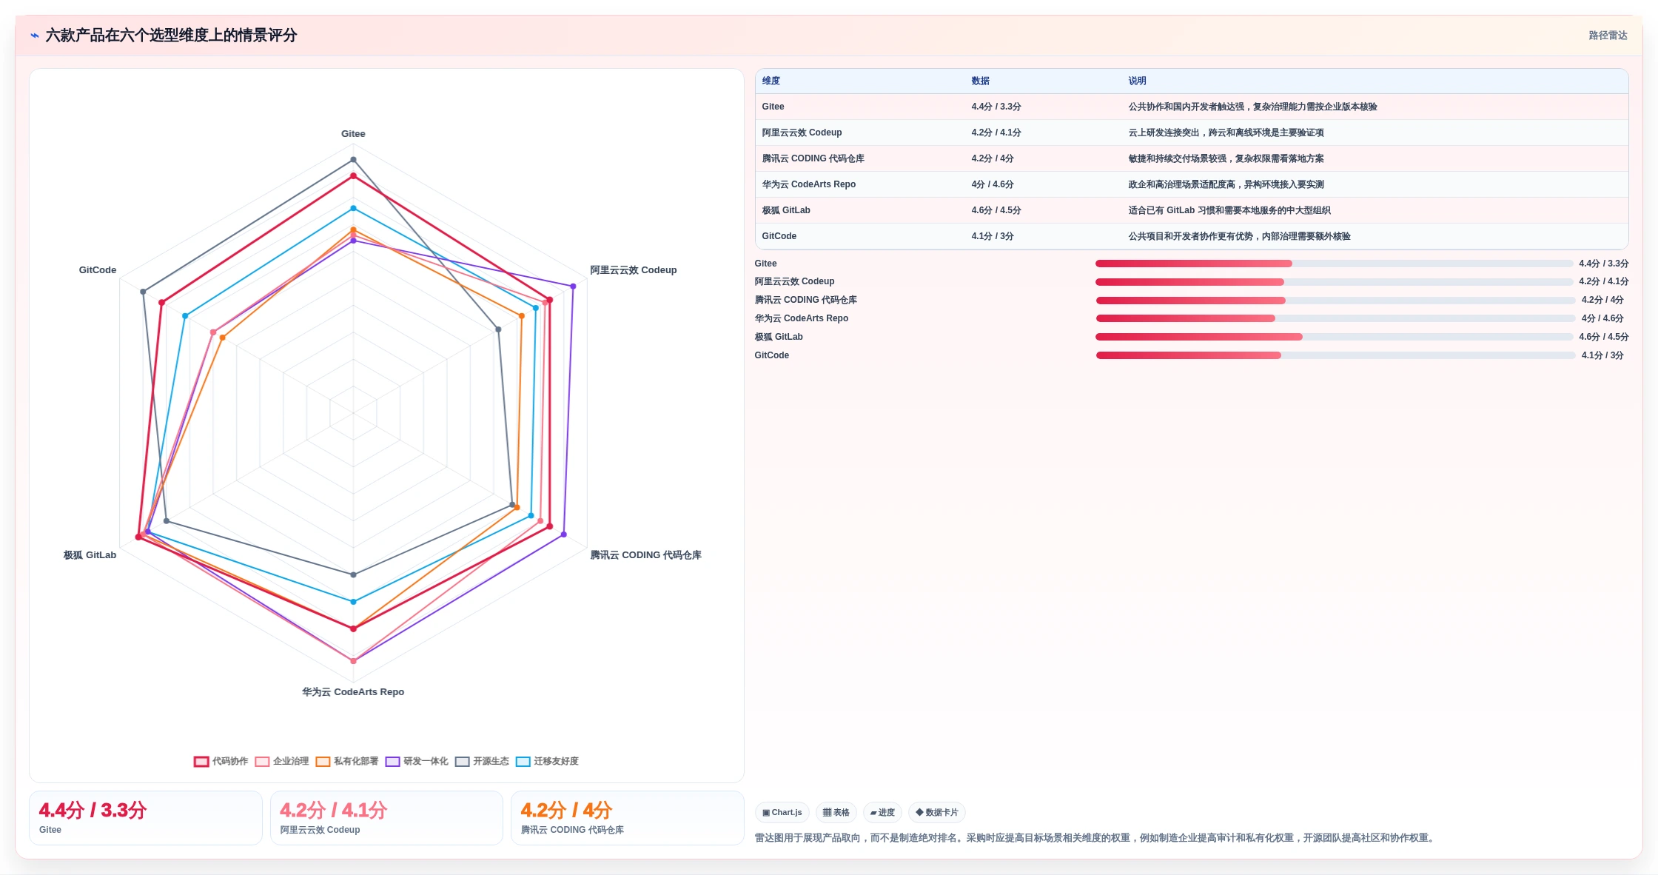Click the Gitee progress bar
This screenshot has height=875, width=1658.
[1334, 264]
